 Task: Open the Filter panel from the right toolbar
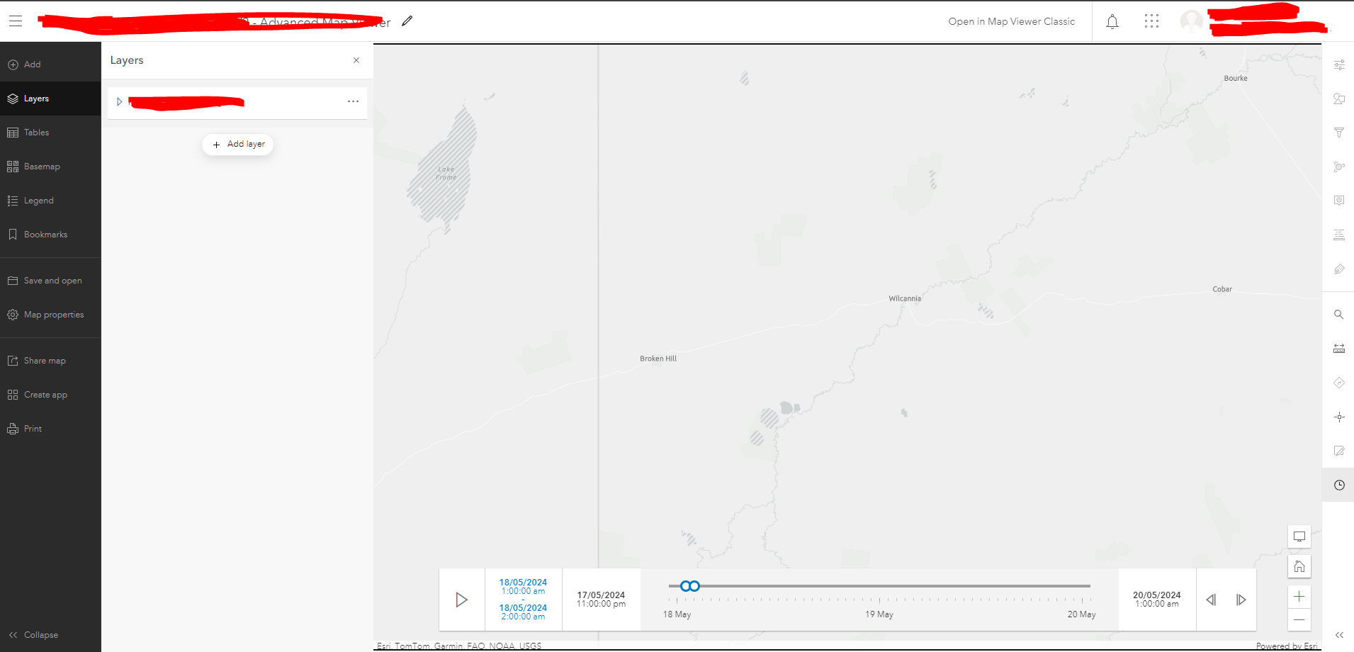(x=1339, y=133)
